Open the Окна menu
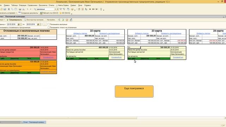 (80, 5)
